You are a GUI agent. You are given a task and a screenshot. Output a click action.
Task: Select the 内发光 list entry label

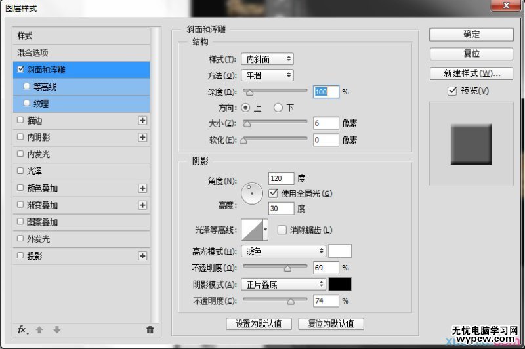tap(39, 154)
